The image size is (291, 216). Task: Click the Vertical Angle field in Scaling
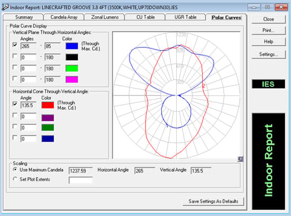(x=201, y=171)
